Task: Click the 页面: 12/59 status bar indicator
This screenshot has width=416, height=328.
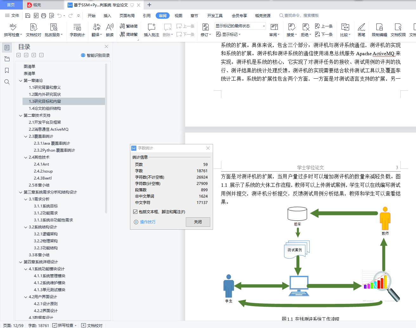Action: click(13, 325)
